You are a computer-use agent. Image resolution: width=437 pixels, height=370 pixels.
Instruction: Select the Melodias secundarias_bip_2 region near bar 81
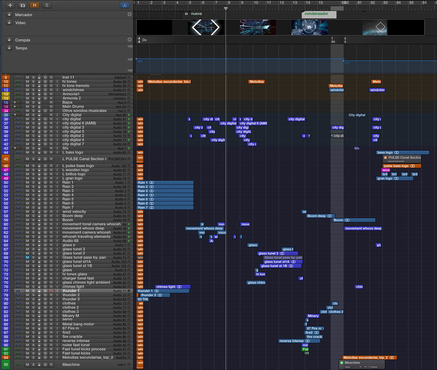pyautogui.click(x=369, y=357)
